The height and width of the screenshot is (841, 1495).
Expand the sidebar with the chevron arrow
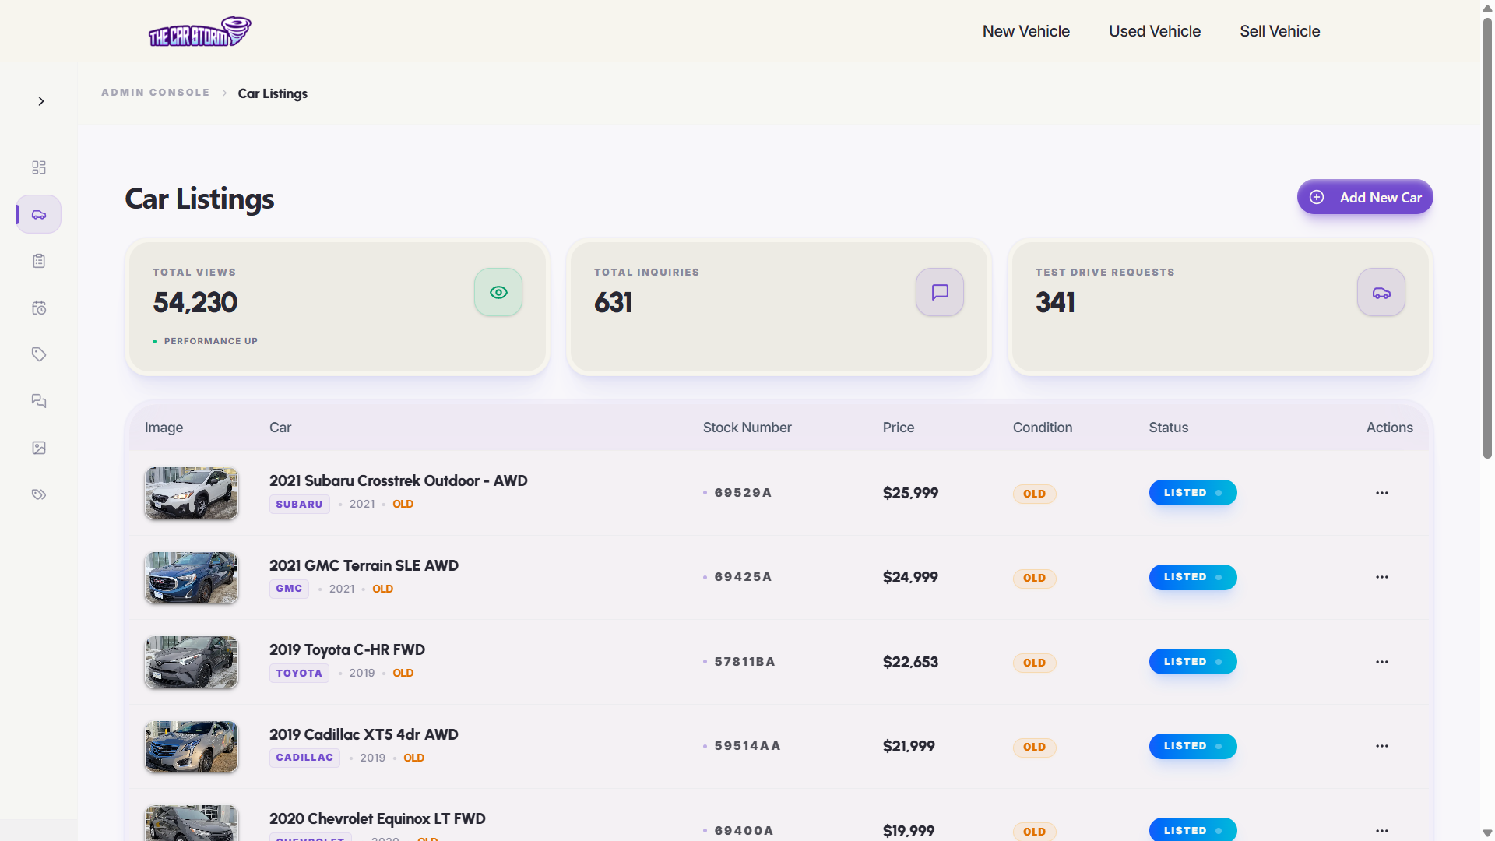tap(41, 101)
